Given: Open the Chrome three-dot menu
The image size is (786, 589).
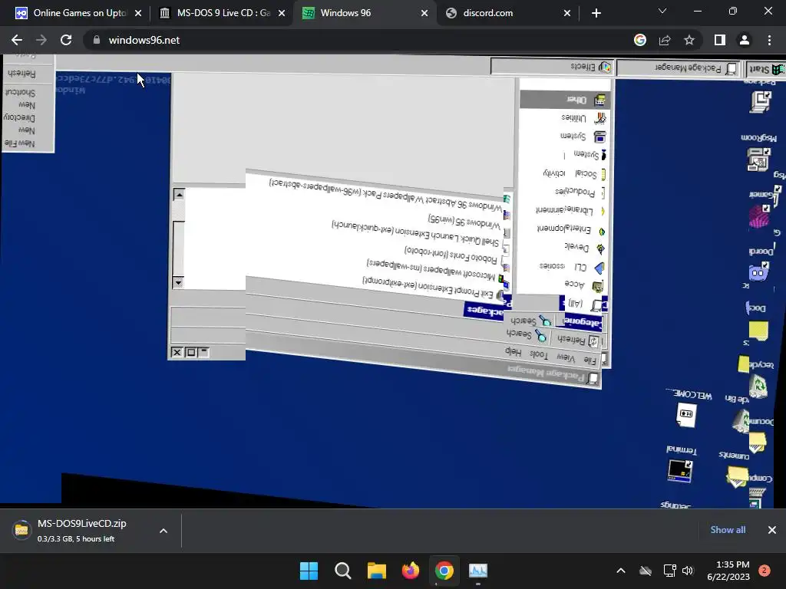Looking at the screenshot, I should (x=769, y=40).
